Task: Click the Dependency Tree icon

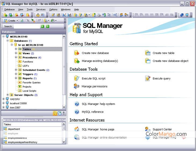Action: tap(109, 15)
